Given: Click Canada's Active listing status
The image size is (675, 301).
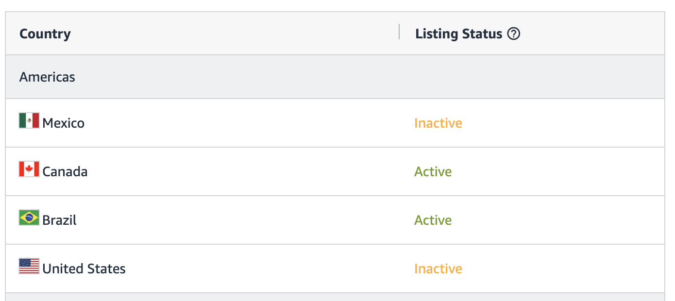Looking at the screenshot, I should tap(433, 172).
